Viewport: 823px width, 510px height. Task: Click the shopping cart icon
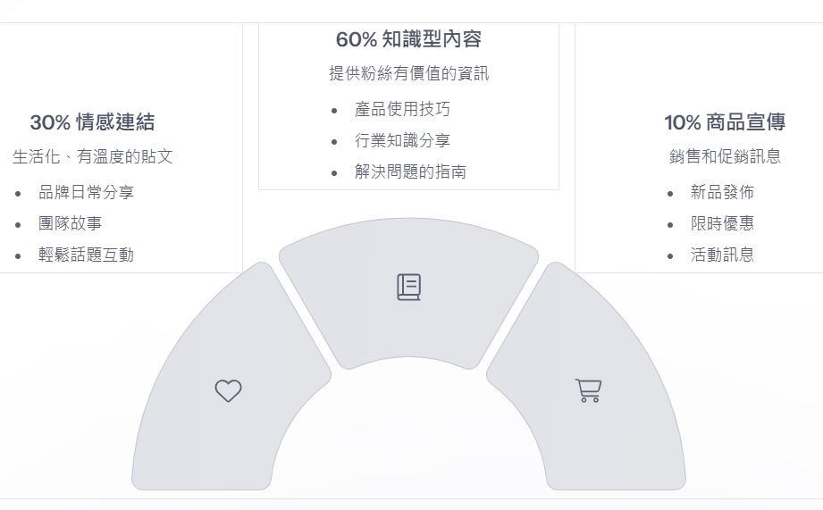[588, 390]
